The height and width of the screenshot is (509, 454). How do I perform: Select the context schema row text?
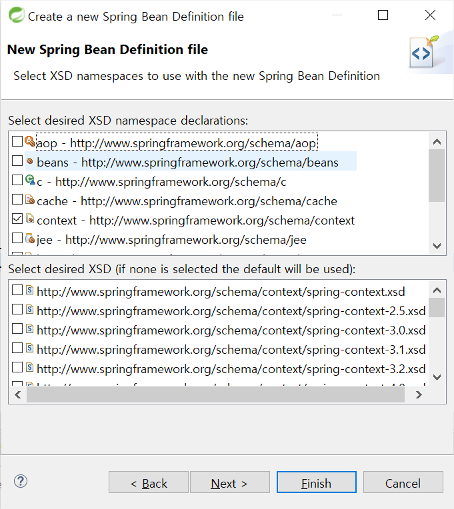(x=196, y=221)
